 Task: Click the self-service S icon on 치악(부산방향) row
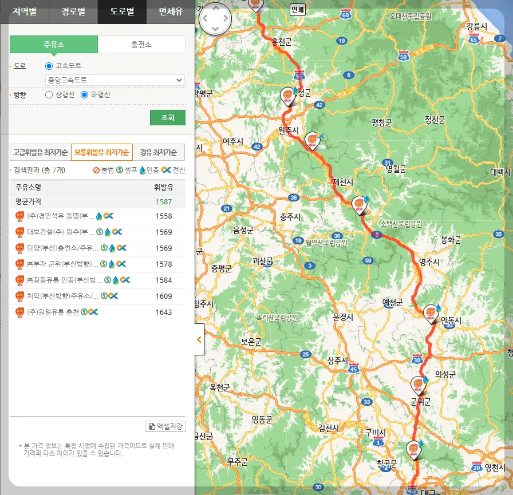(104, 296)
